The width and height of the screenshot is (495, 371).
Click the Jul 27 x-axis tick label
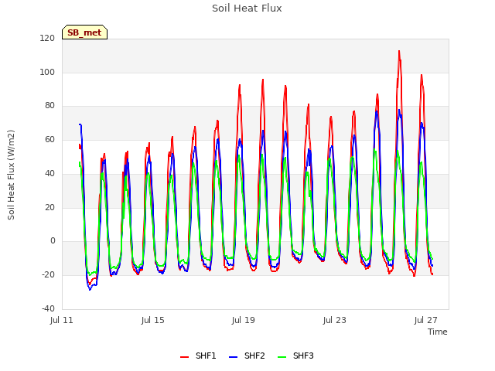pyautogui.click(x=426, y=320)
